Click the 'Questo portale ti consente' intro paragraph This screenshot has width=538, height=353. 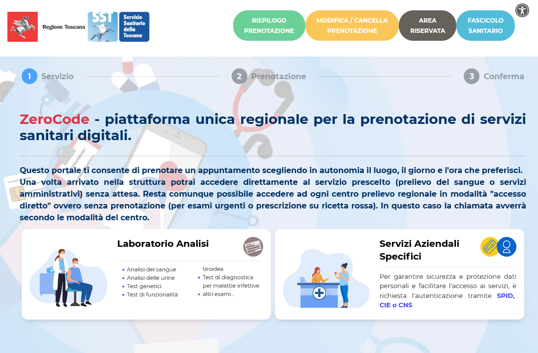pyautogui.click(x=273, y=194)
